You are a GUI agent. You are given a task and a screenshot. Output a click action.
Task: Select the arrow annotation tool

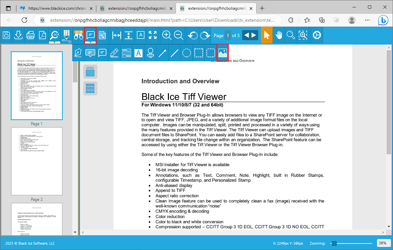click(x=163, y=53)
